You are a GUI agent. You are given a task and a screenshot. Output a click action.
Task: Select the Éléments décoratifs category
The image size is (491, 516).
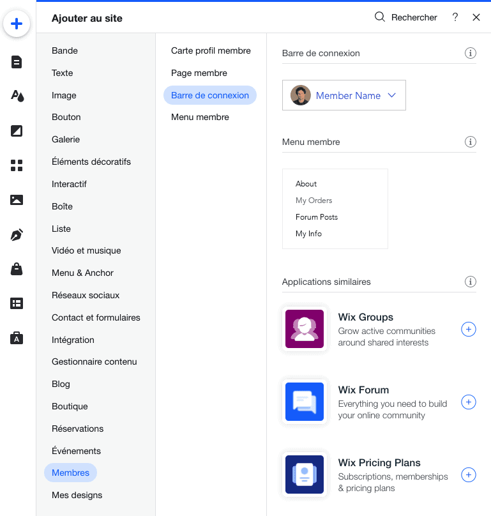tap(91, 162)
